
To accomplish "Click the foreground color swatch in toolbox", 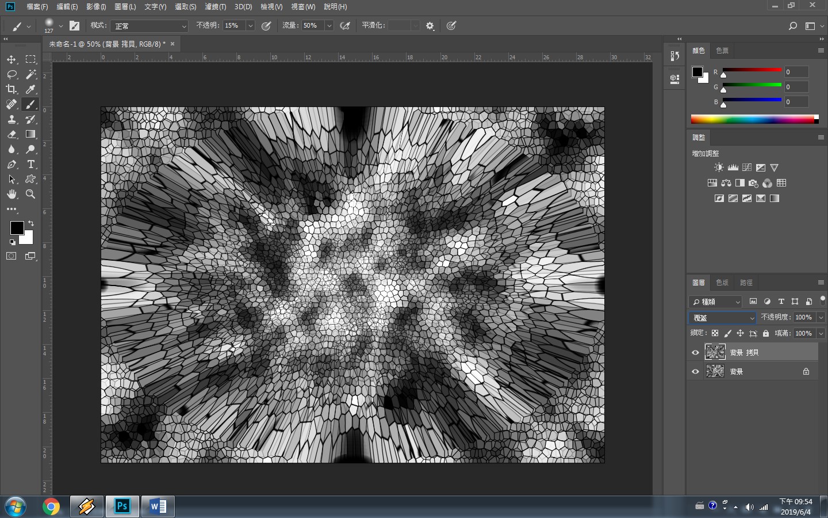I will coord(17,227).
